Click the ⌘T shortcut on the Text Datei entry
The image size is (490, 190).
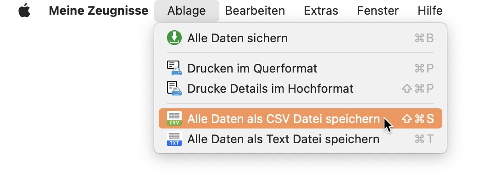424,139
